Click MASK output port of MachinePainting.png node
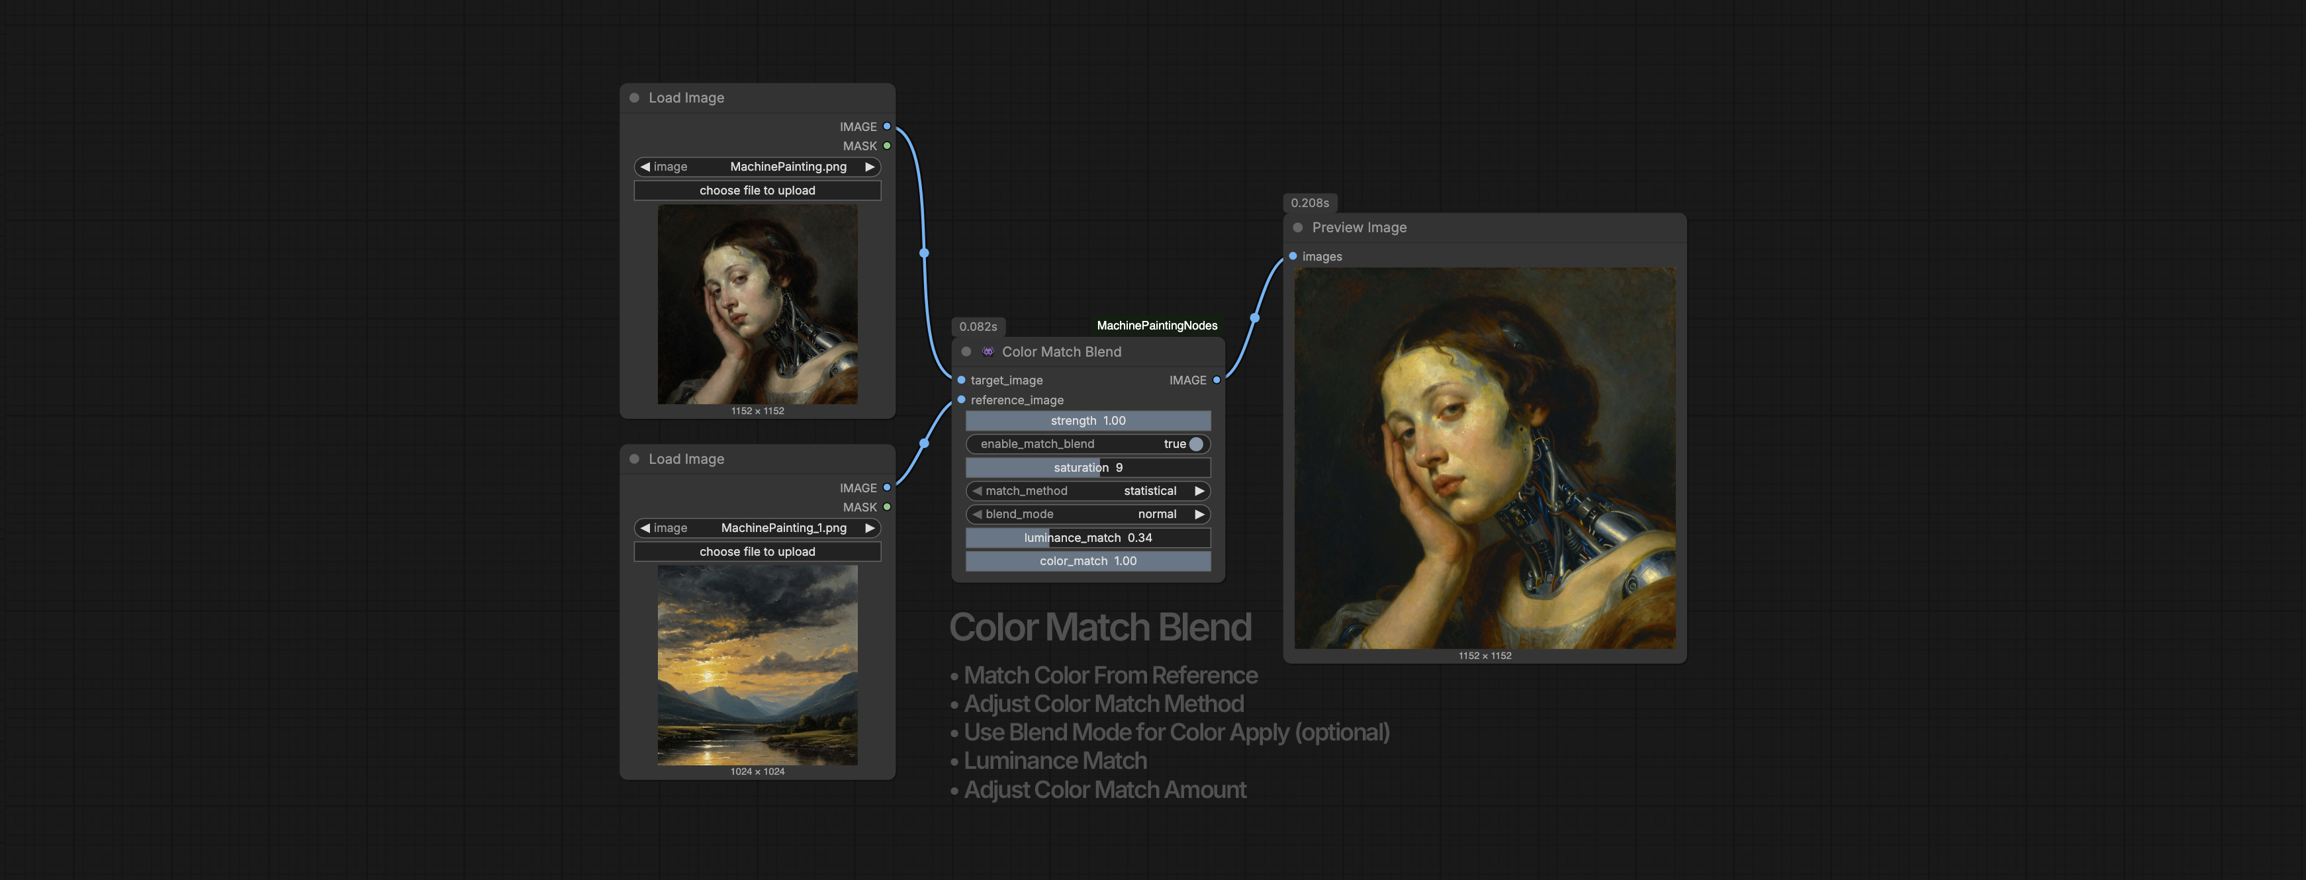 point(887,146)
